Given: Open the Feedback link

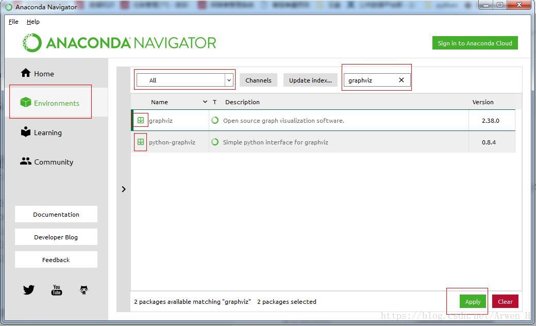Looking at the screenshot, I should click(56, 259).
